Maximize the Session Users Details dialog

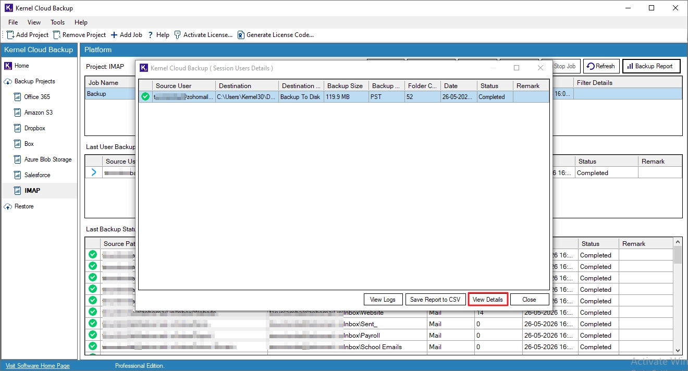pyautogui.click(x=517, y=68)
